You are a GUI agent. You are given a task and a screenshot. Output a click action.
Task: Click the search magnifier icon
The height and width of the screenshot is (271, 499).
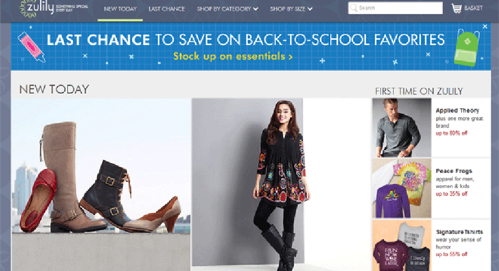click(354, 8)
